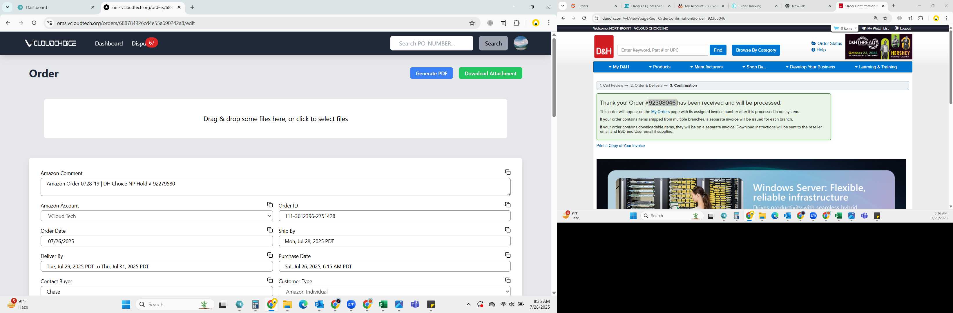Screen dimensions: 953x313
Task: Open Outlook from the left taskbar
Action: [x=319, y=305]
